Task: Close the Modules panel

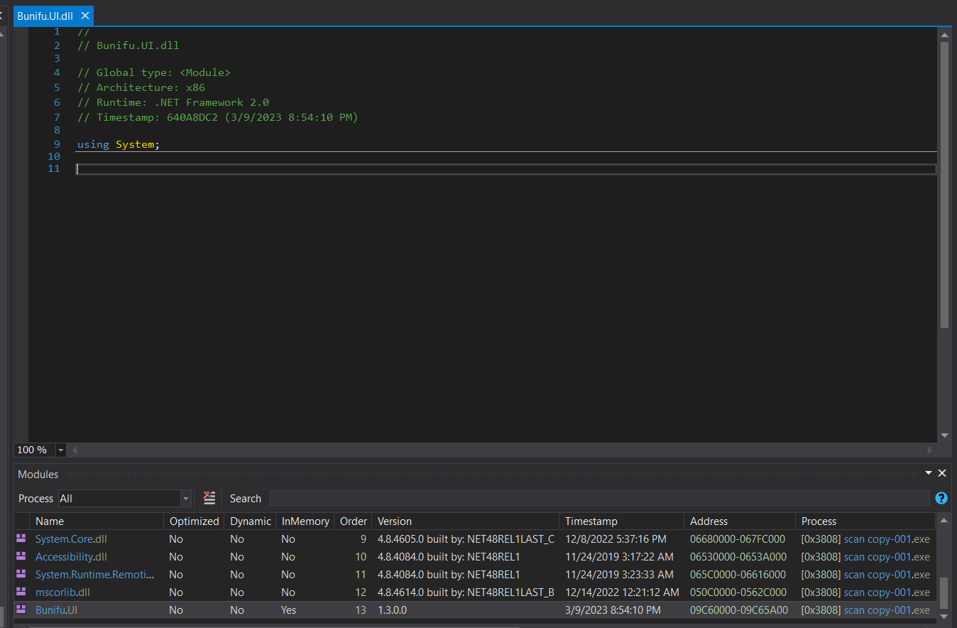Action: (942, 473)
